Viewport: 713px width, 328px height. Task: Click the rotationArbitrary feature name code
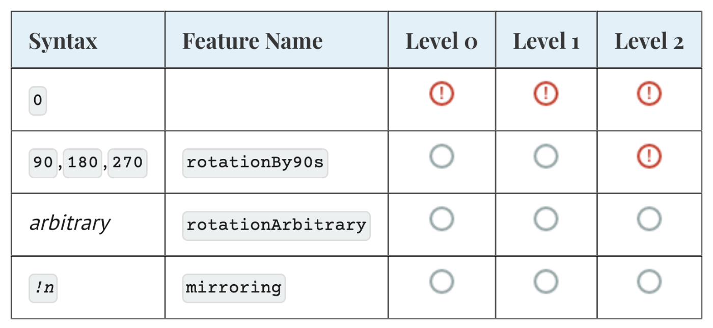click(x=276, y=225)
